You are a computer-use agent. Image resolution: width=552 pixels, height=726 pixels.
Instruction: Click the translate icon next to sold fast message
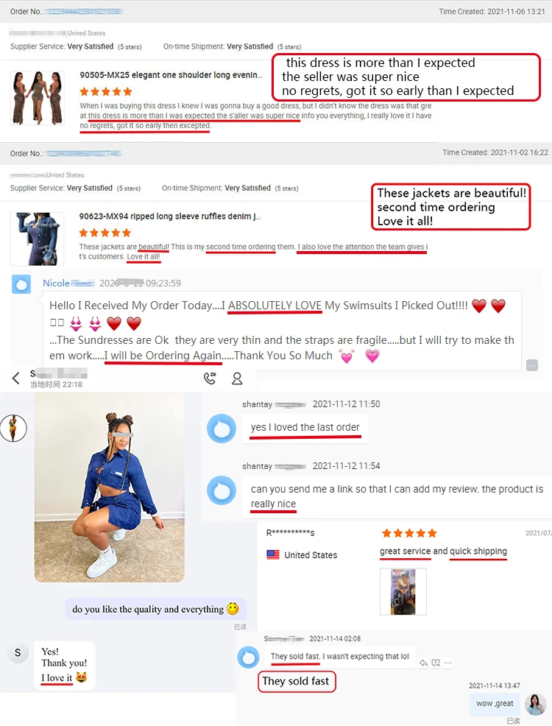tap(436, 663)
